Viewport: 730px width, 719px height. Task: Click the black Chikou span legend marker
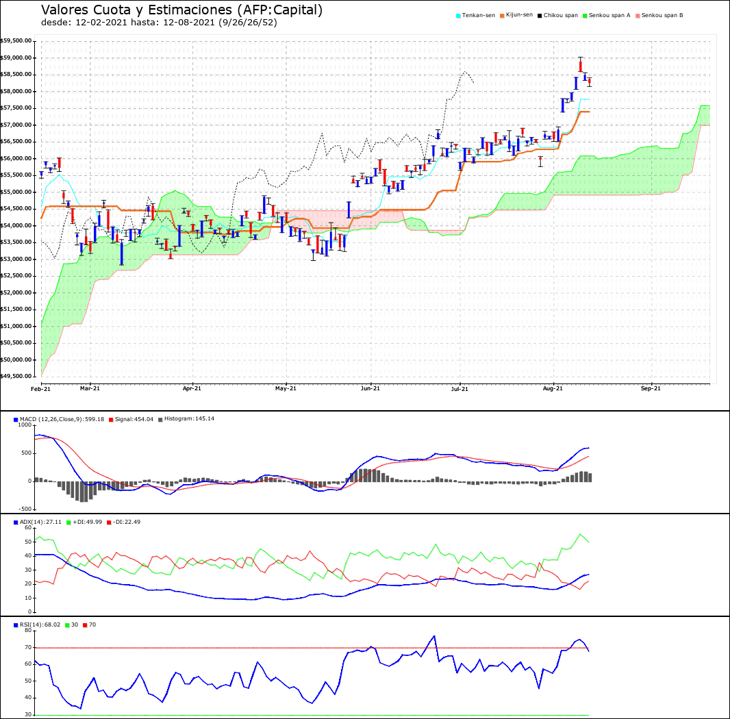pos(540,16)
